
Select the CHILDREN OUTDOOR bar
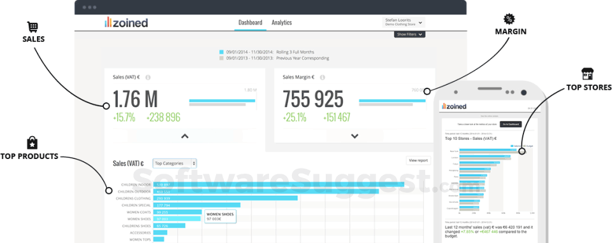coord(266,191)
